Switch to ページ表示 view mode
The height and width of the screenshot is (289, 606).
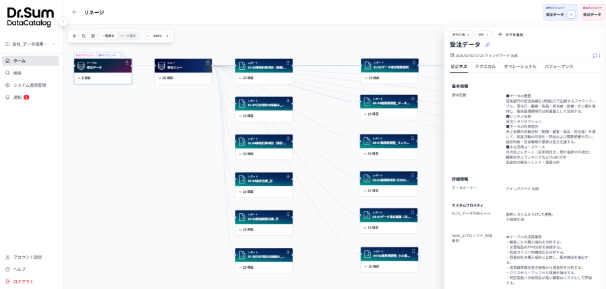click(128, 36)
